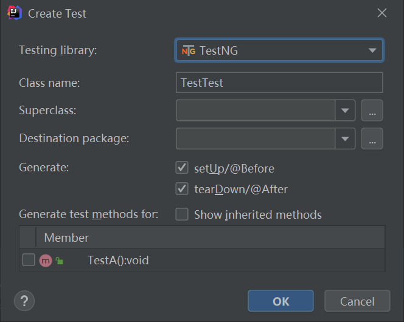Expand the Superclass dropdown arrow
The image size is (404, 322).
pyautogui.click(x=345, y=111)
